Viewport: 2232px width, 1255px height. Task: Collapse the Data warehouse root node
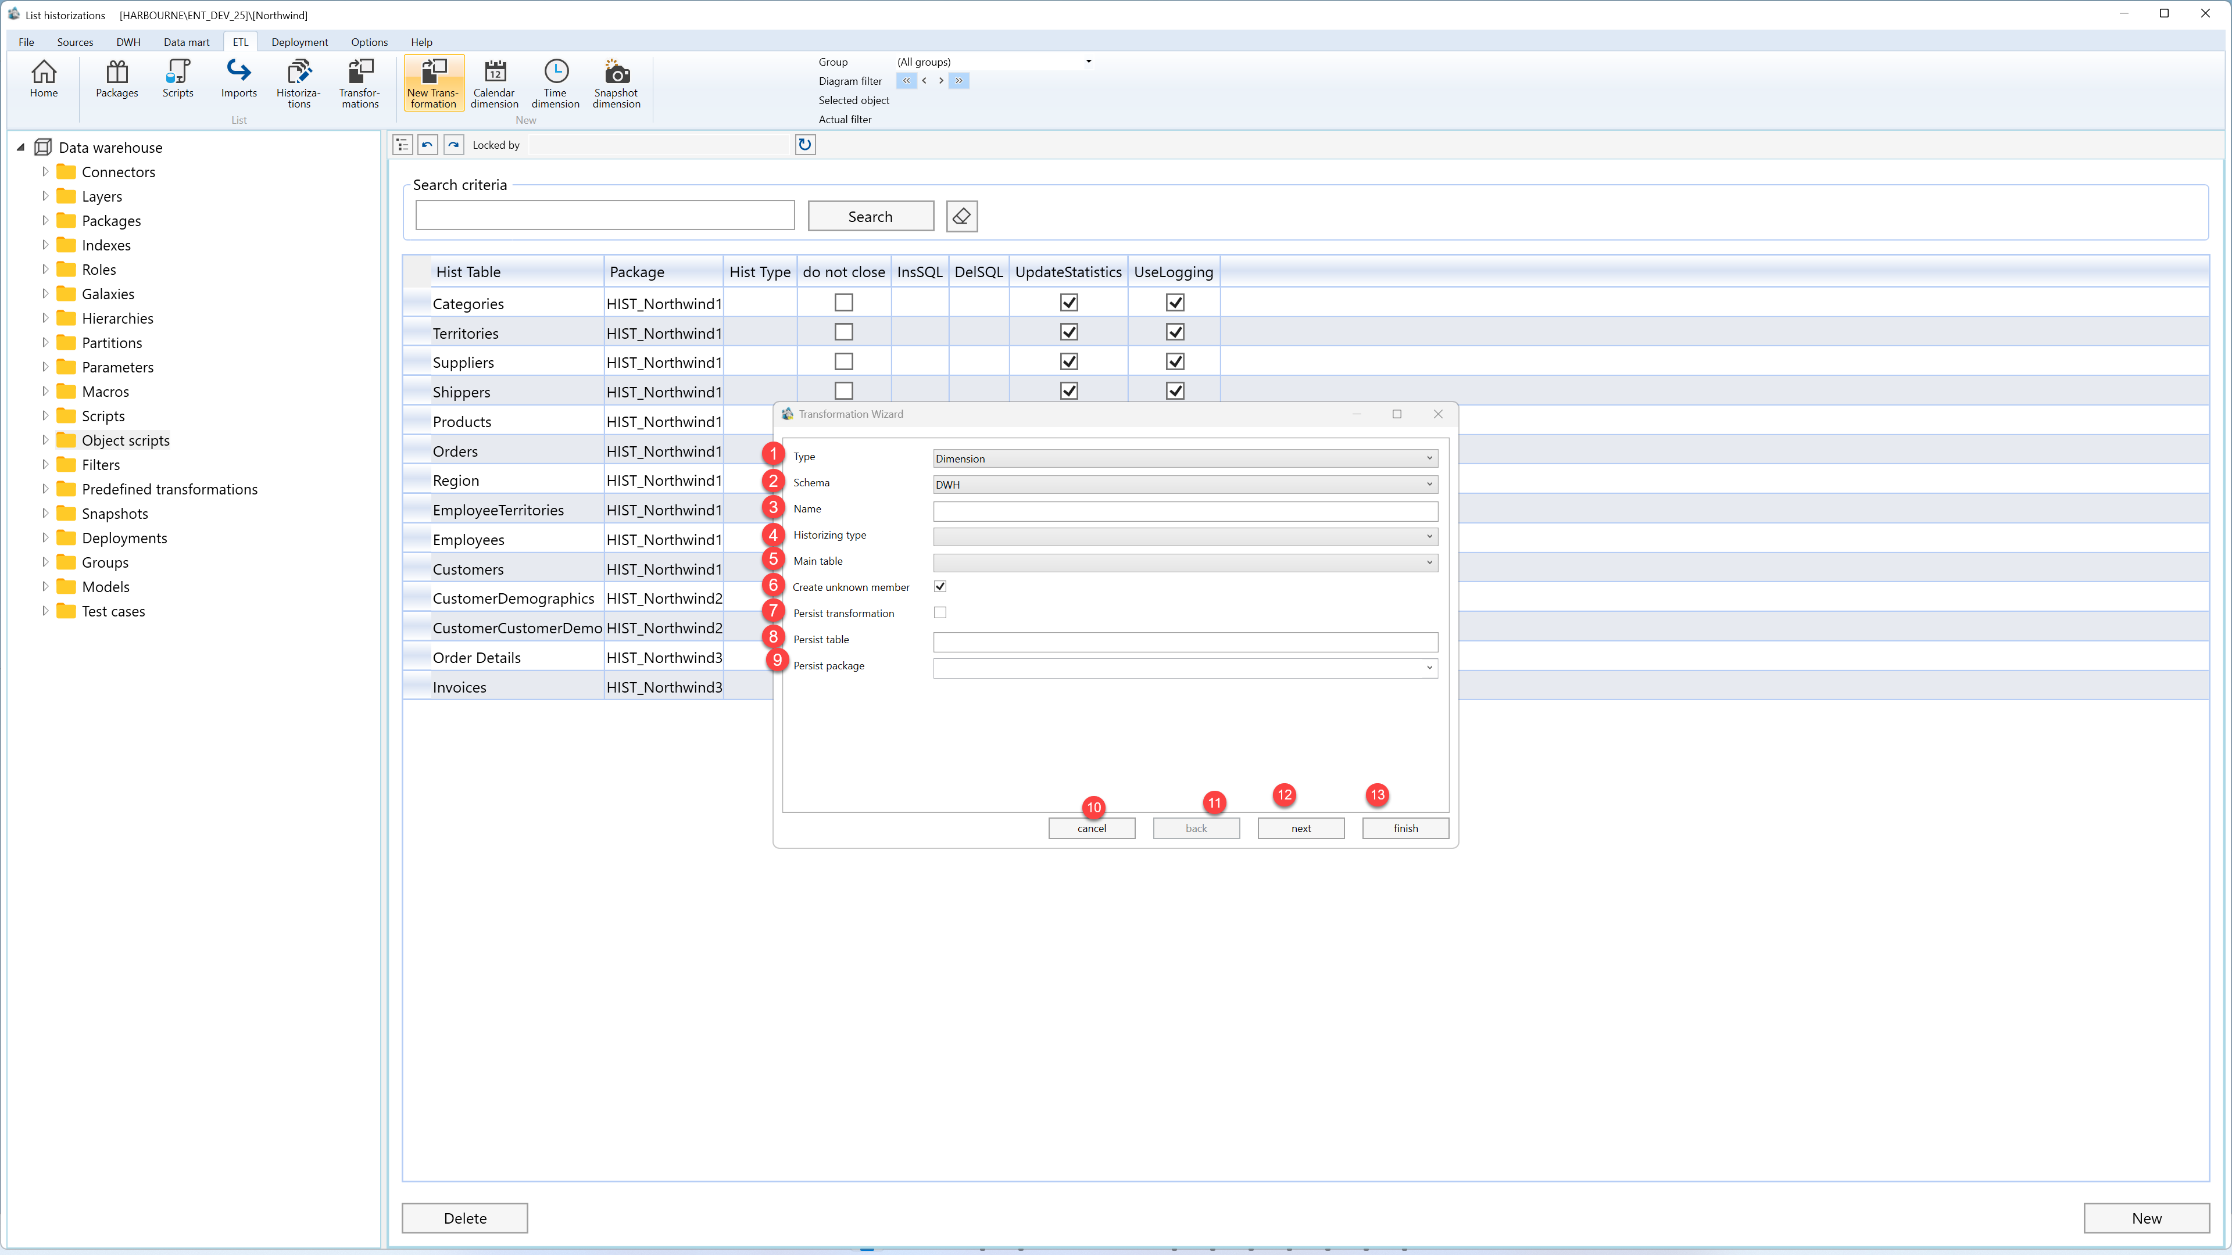click(x=21, y=147)
